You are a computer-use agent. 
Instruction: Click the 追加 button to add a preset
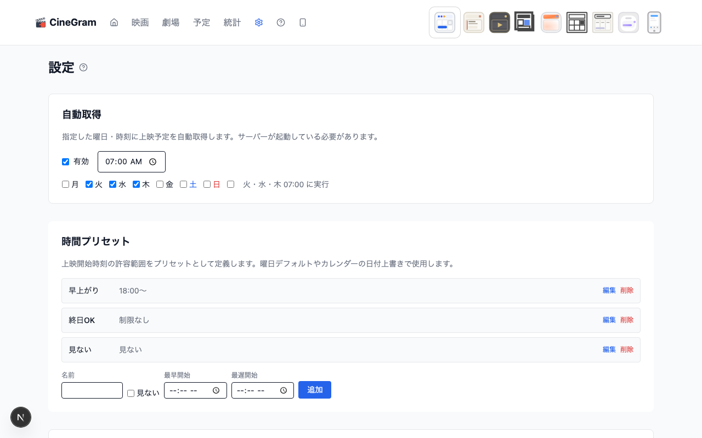click(314, 389)
